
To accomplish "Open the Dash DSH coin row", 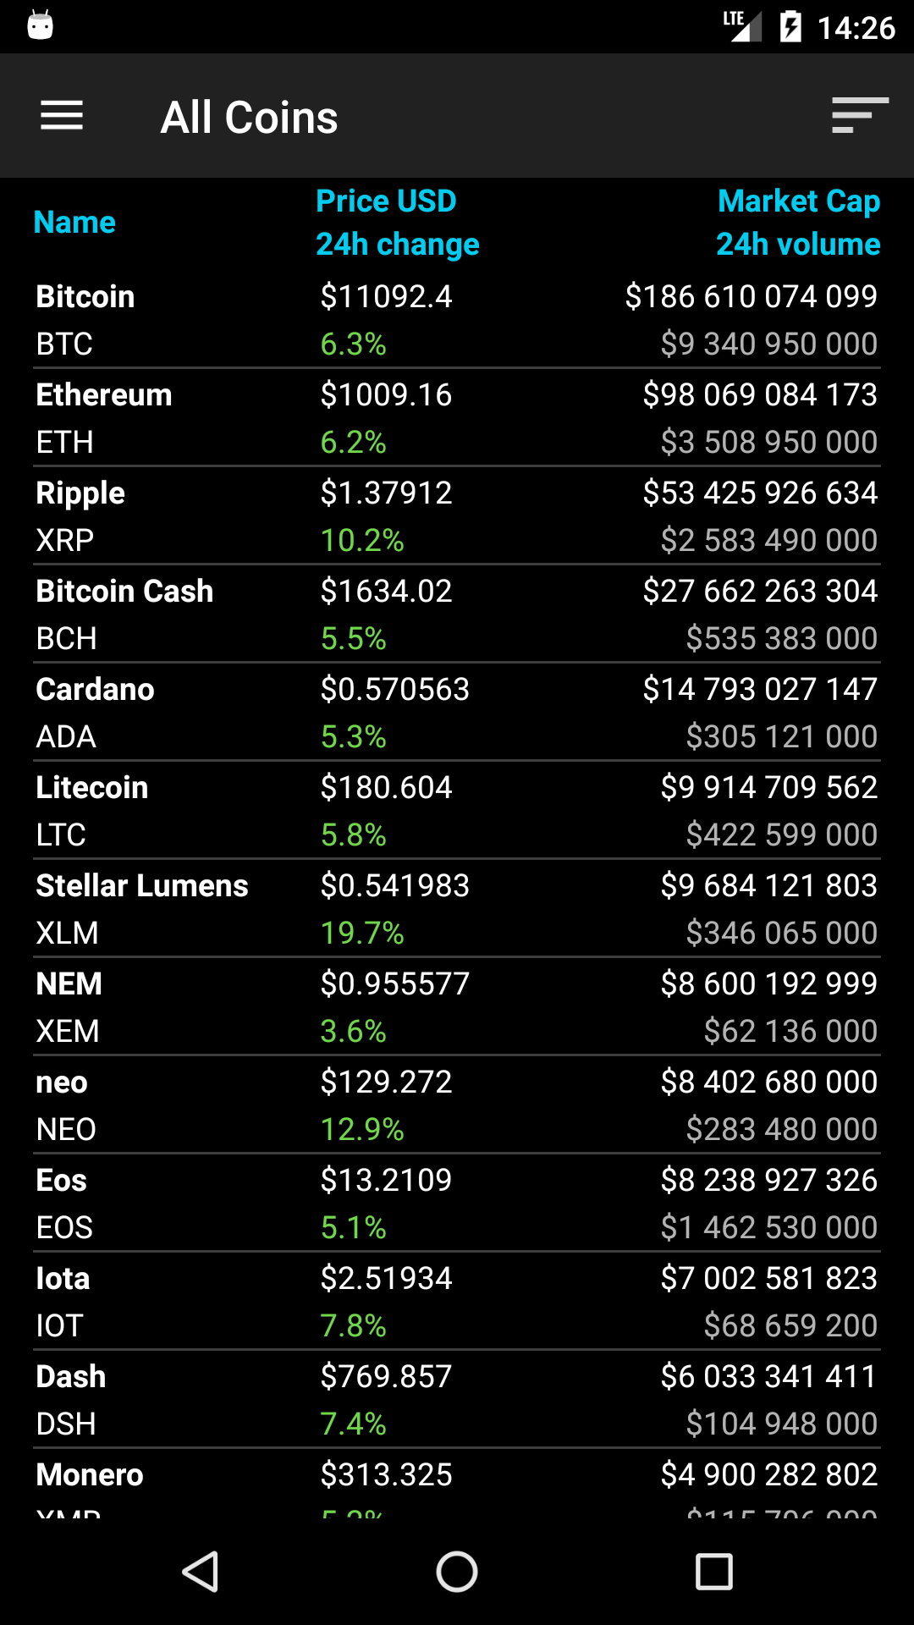I will click(457, 1400).
